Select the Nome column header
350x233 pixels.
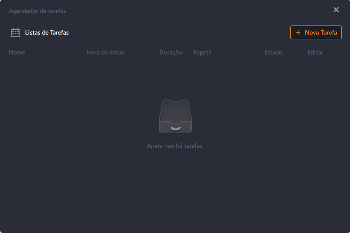click(17, 52)
